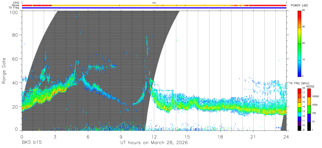322x148 pixels.
Task: Click the NOISE color scale
Action: (x=309, y=109)
